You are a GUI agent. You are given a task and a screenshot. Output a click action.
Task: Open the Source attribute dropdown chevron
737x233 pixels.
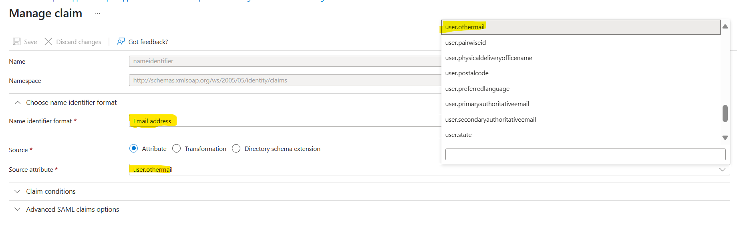(x=722, y=170)
